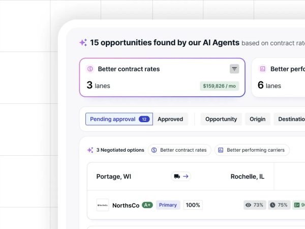Click the 100% allocation field for NorthsCo

193,205
